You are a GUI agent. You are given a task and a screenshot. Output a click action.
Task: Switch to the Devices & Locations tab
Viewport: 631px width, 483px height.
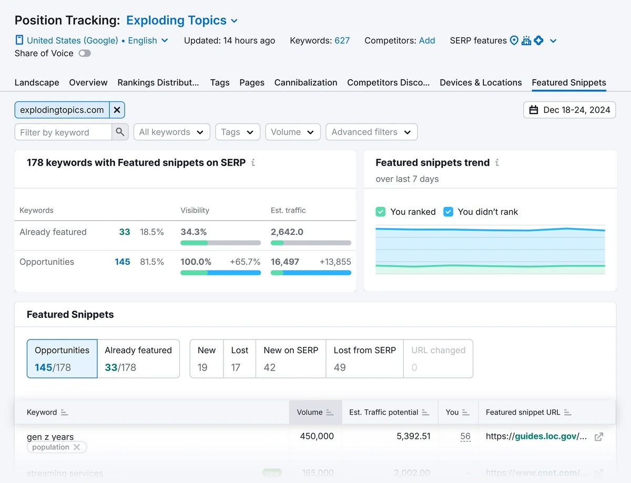pyautogui.click(x=481, y=83)
